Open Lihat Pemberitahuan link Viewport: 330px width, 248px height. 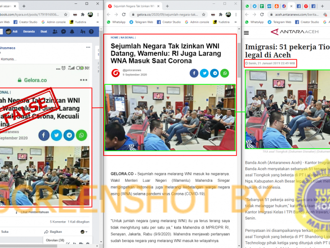click(35, 212)
